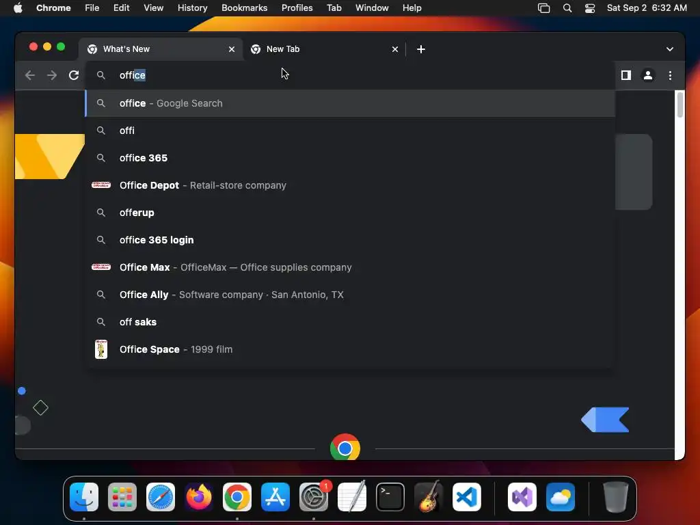
Task: Click the address bar with text office
Action: 351,75
